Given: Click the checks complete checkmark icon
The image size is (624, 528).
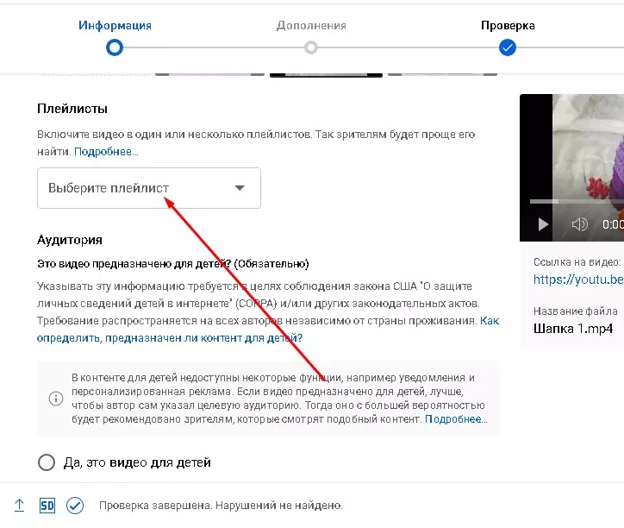Looking at the screenshot, I should point(75,506).
